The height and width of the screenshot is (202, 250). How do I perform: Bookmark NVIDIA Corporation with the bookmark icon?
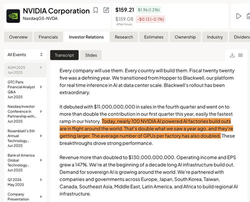[x=95, y=10]
